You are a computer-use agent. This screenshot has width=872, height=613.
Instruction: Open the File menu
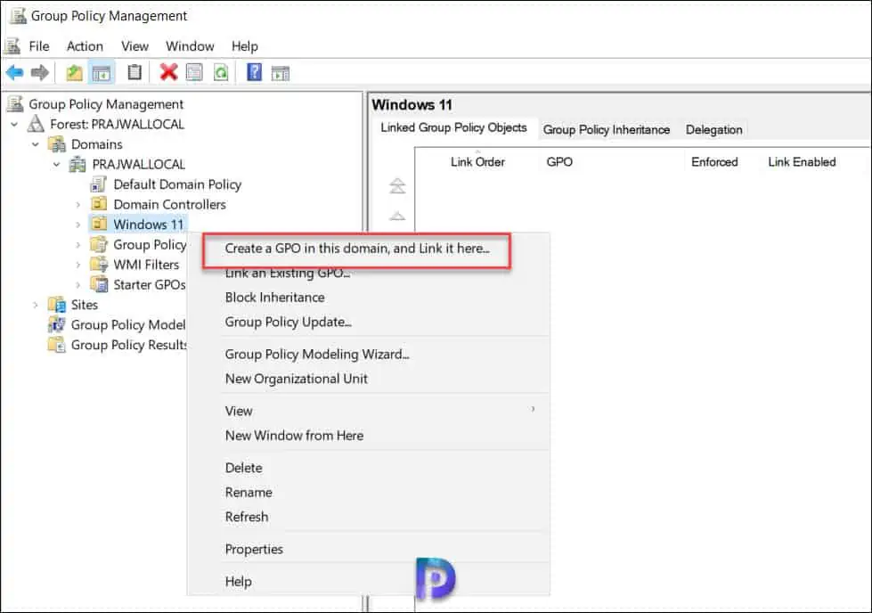39,46
